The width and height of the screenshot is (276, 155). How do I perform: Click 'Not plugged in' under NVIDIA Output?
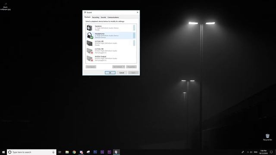click(100, 60)
